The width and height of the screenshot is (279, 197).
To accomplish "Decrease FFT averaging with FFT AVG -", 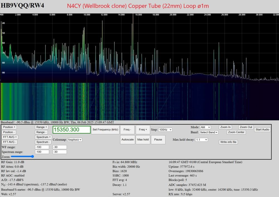I will coord(9,142).
